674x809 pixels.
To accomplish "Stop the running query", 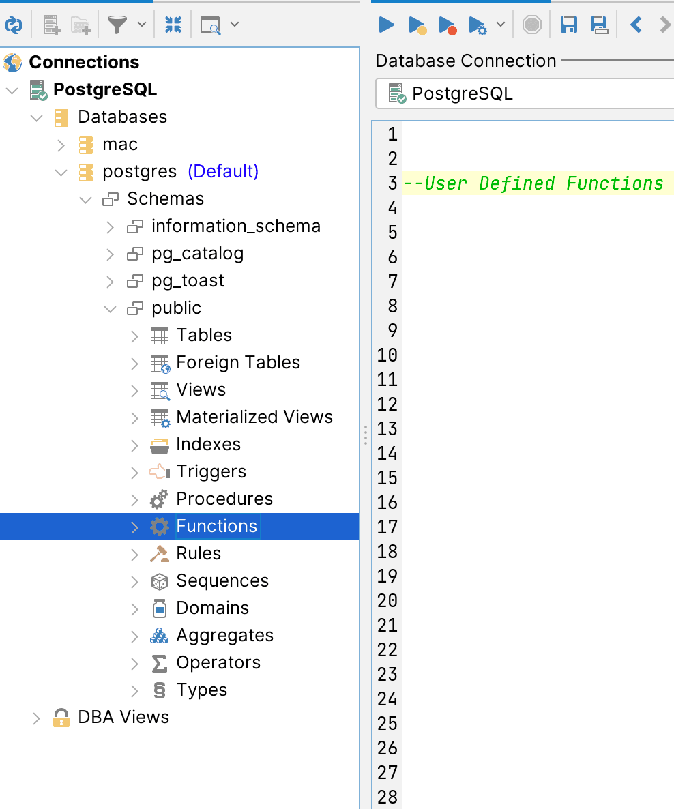I will [531, 25].
